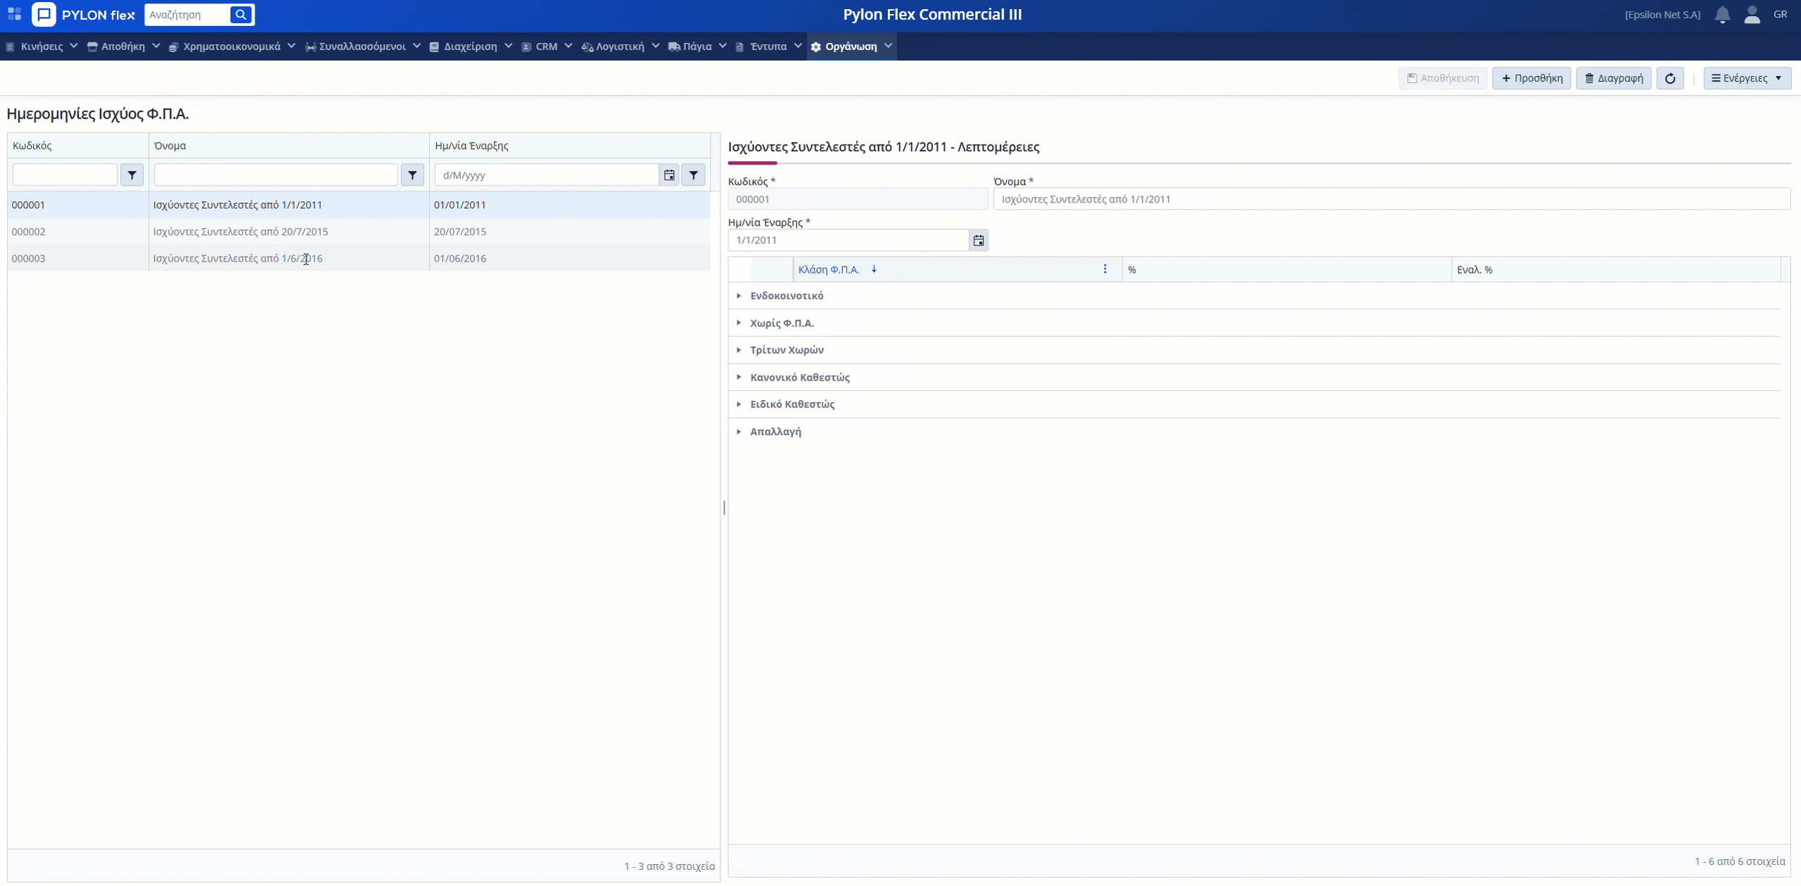The image size is (1801, 886).
Task: Select row 000003
Action: pos(359,258)
